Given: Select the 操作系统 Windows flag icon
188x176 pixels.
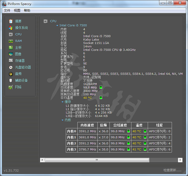Looking at the screenshot, I should (11, 28).
